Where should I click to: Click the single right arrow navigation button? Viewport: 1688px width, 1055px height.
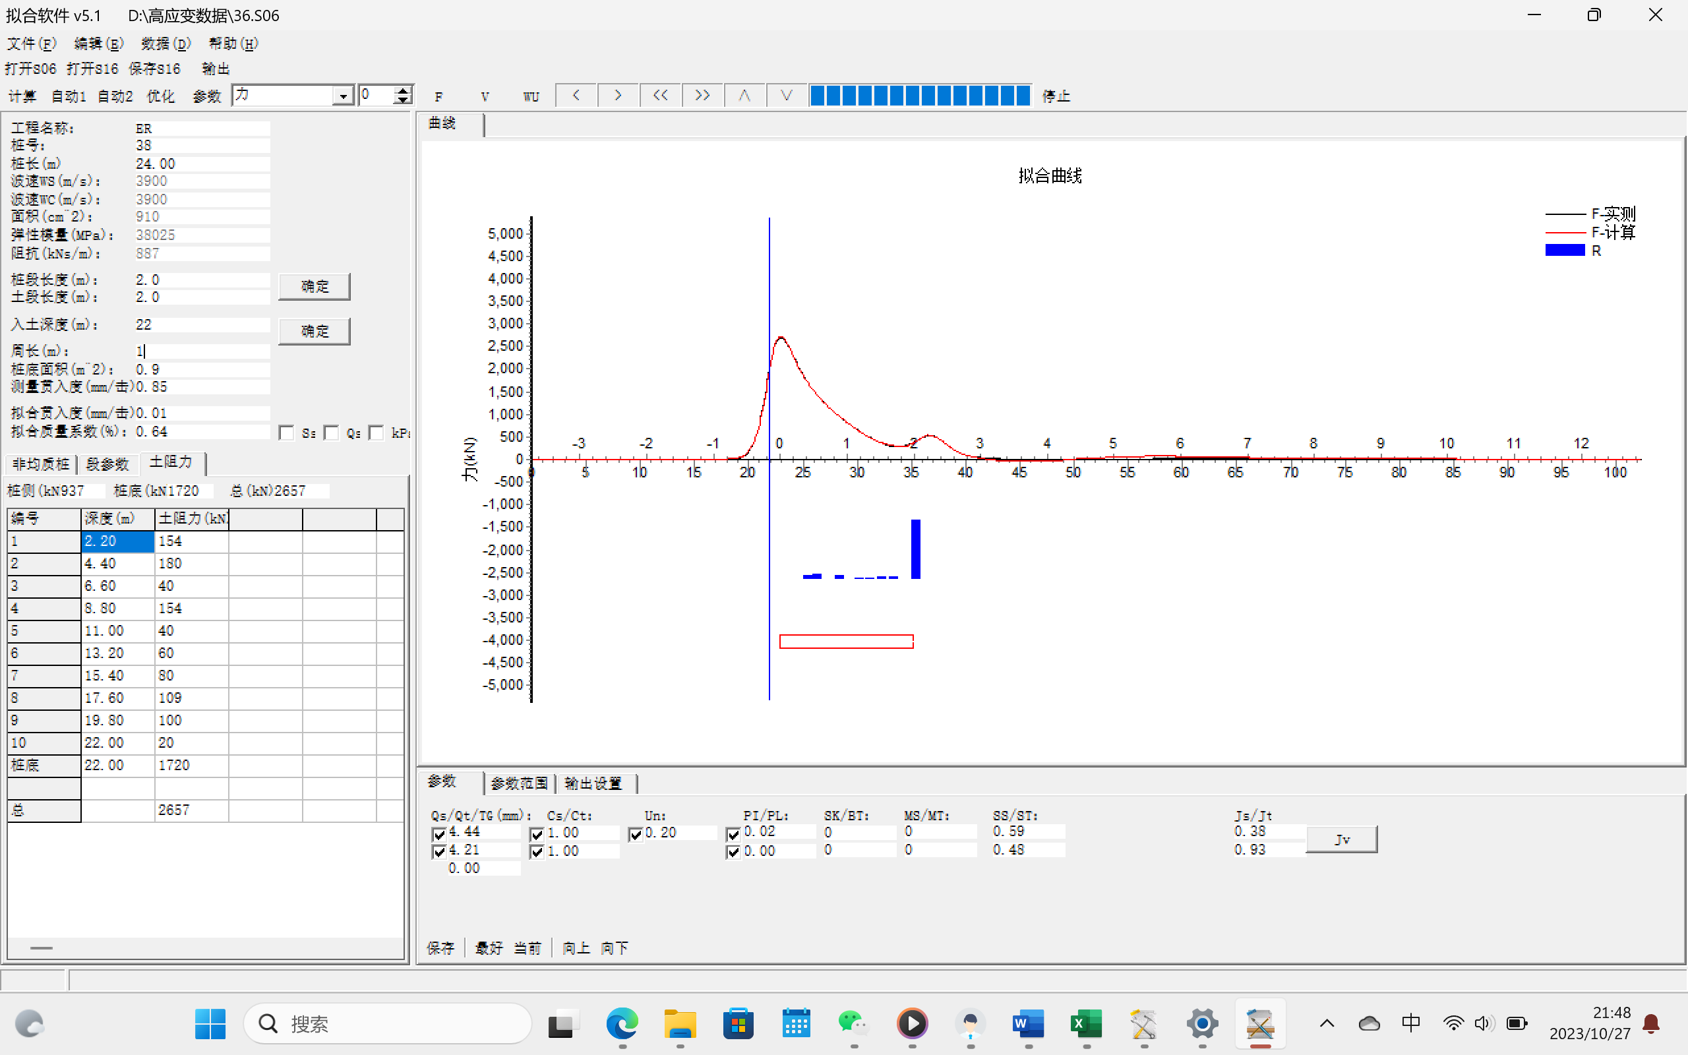point(618,96)
